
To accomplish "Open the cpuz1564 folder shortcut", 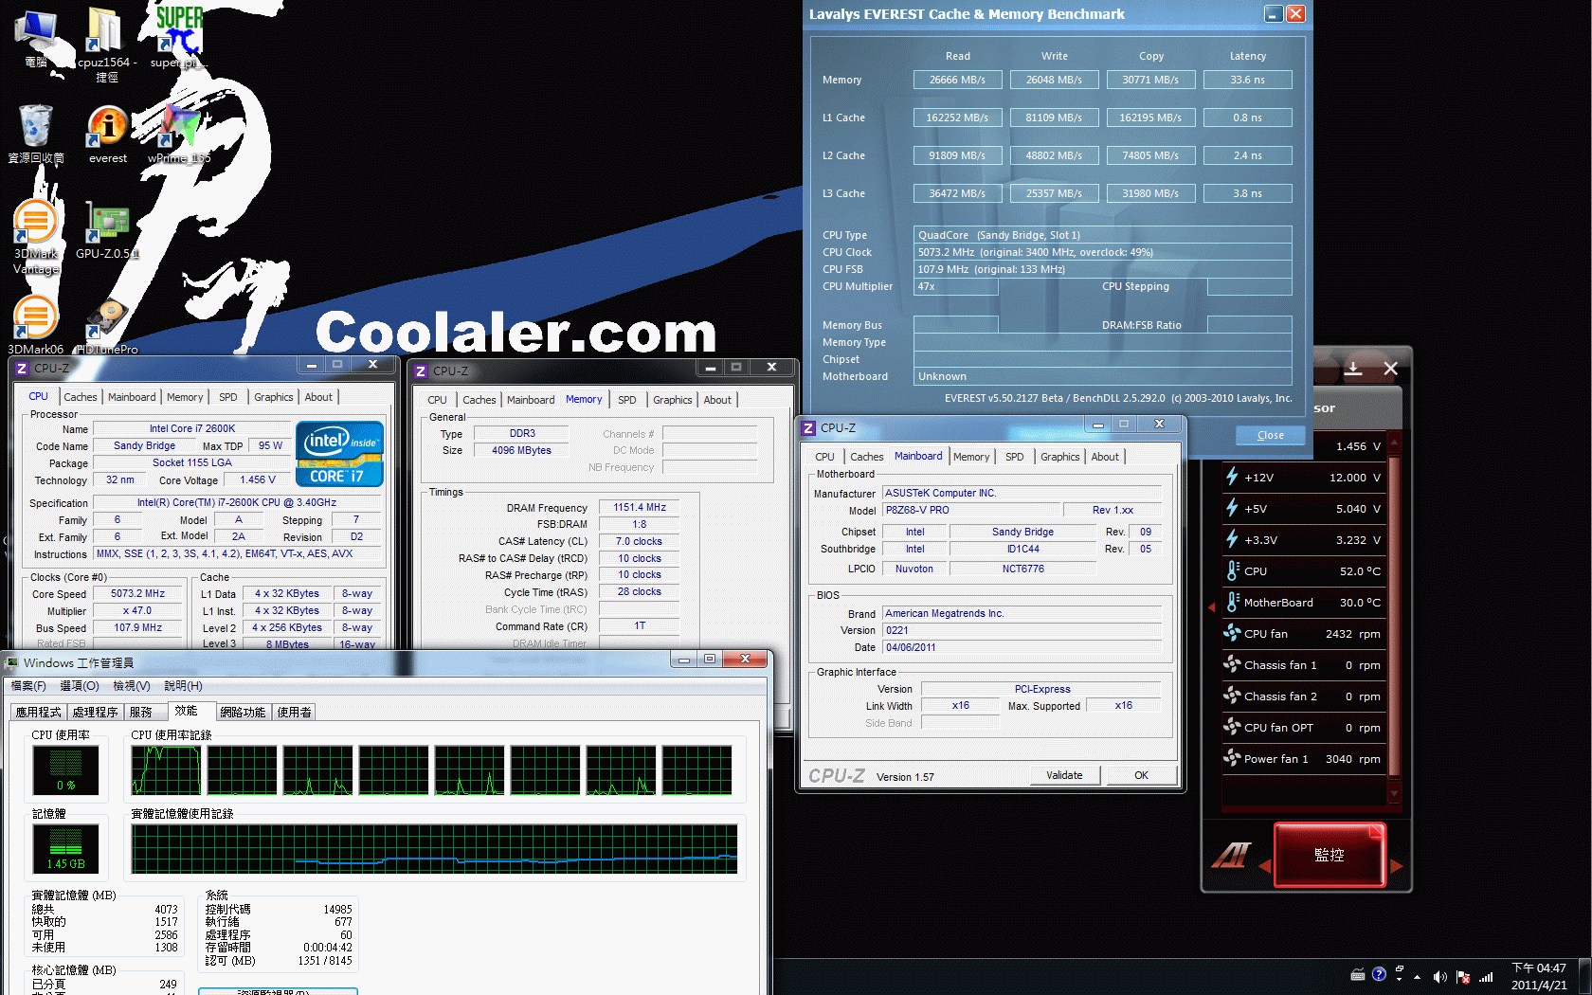I will (x=106, y=45).
